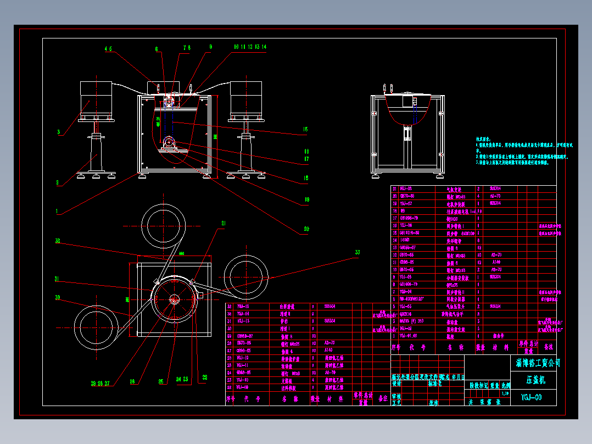
Task: Select callout number '20' in front view
Action: 306,229
